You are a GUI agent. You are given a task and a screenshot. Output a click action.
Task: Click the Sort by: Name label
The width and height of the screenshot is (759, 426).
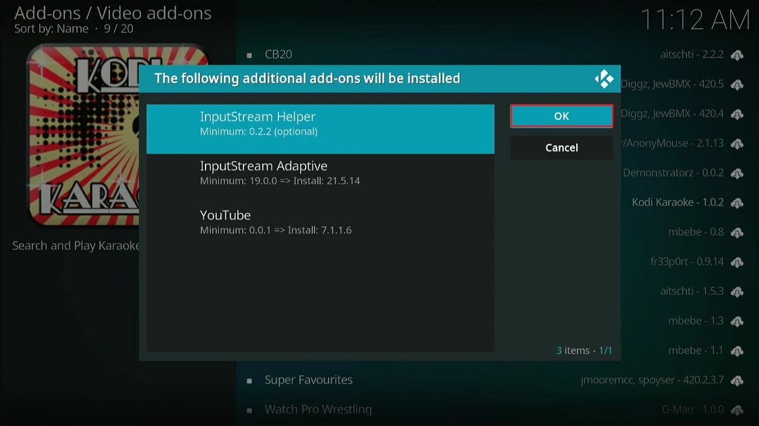51,29
